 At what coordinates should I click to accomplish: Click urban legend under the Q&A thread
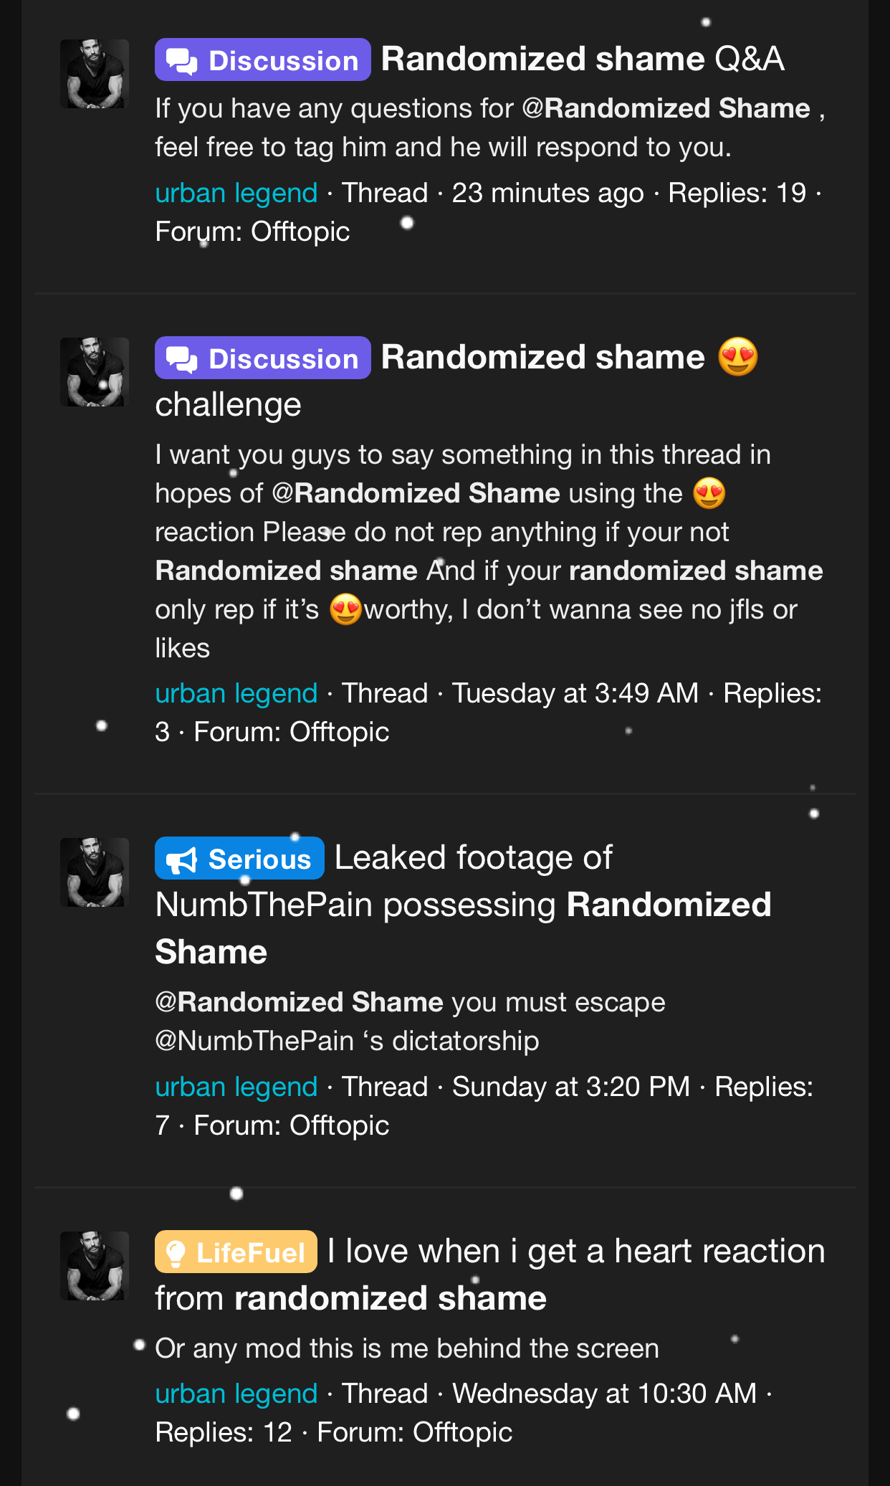[236, 193]
